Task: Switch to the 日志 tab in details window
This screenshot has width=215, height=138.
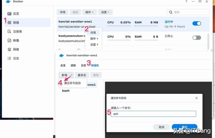Action: pyautogui.click(x=83, y=66)
